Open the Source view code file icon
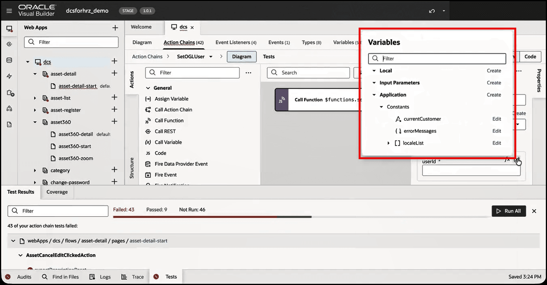Viewport: 547px width, 285px height. coord(9,124)
